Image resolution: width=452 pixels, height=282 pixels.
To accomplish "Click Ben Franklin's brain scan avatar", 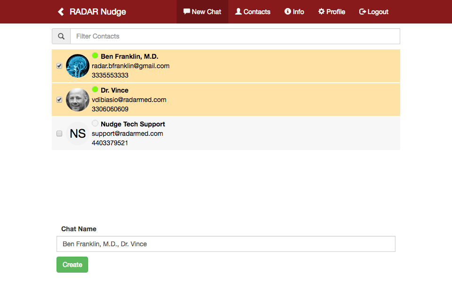I will point(78,66).
